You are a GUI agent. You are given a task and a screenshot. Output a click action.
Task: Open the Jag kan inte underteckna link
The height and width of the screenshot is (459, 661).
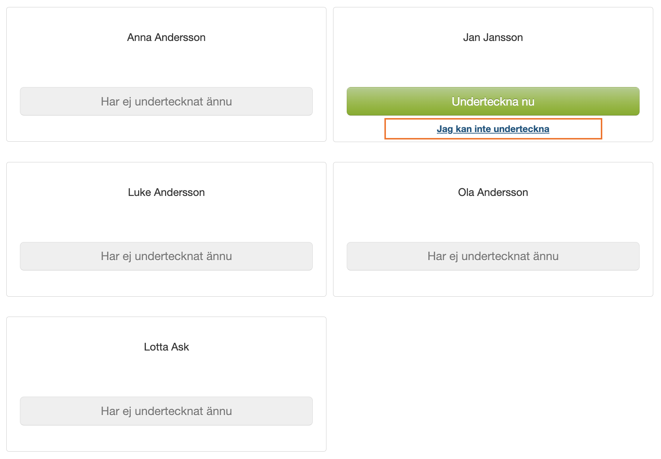point(493,129)
